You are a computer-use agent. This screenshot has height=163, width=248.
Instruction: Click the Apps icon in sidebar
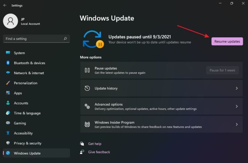point(8,93)
